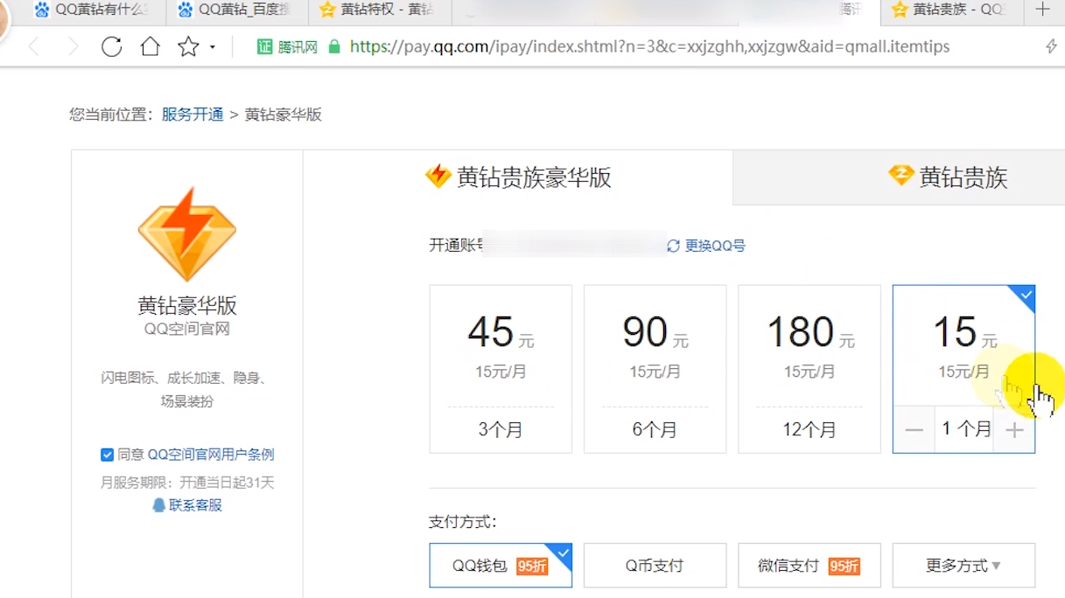The image size is (1065, 598).
Task: Select 微信支付 payment method
Action: coord(809,566)
